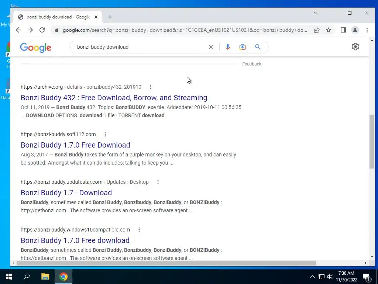This screenshot has height=284, width=378.
Task: Open Google quick settings gear
Action: click(x=355, y=47)
